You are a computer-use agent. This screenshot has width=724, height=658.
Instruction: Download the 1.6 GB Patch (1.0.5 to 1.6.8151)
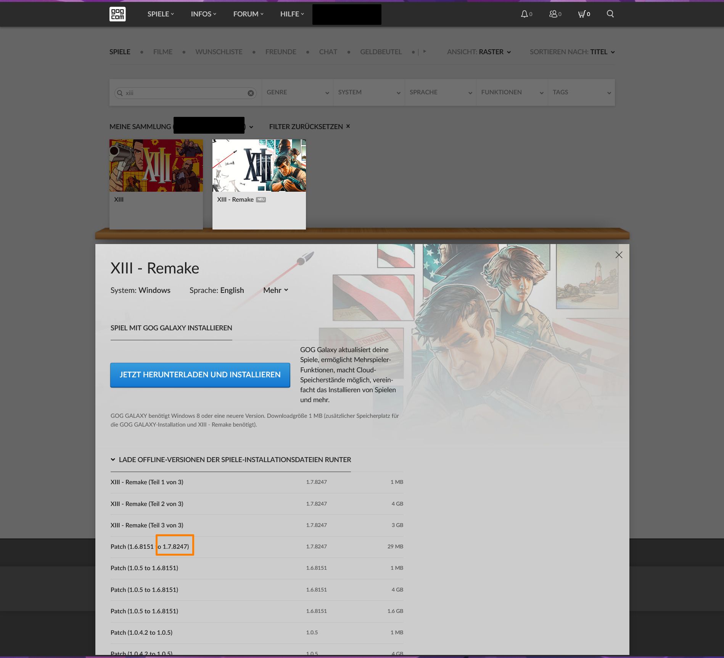pyautogui.click(x=257, y=611)
